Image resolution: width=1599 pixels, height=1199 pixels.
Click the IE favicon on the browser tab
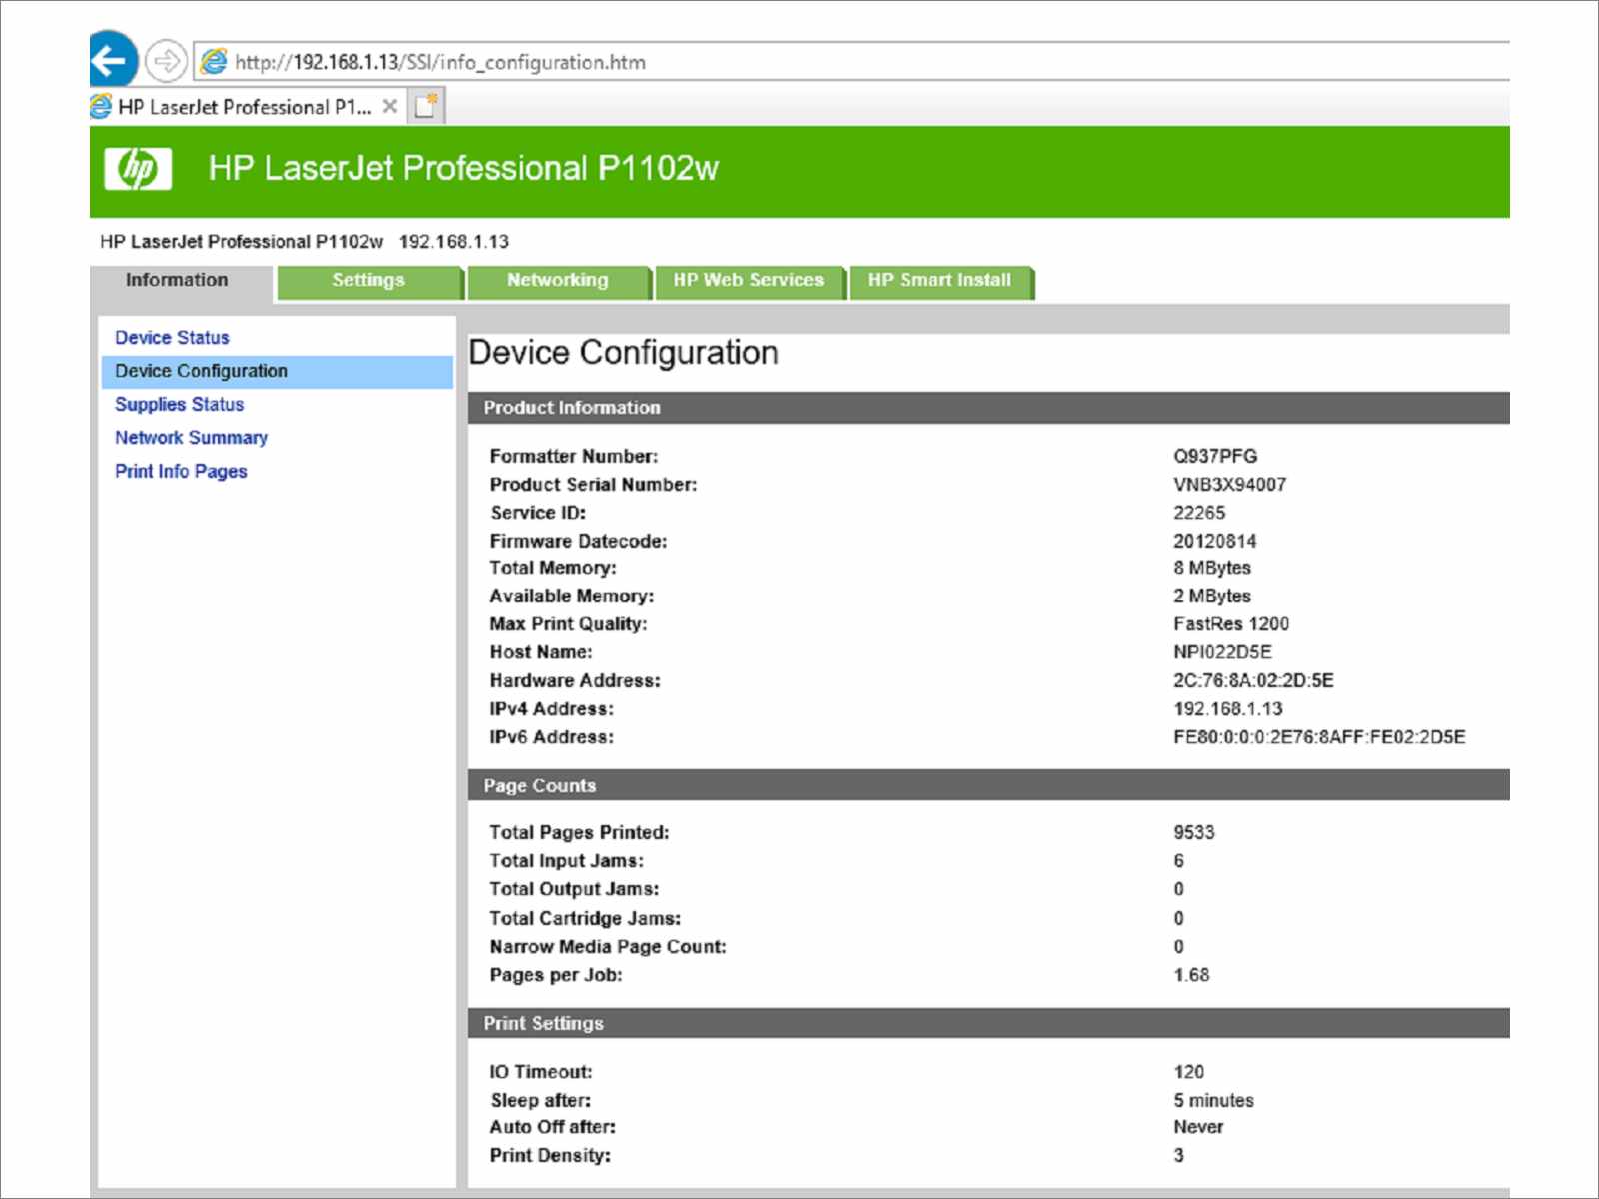coord(101,106)
